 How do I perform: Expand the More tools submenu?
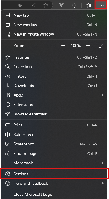54,163
